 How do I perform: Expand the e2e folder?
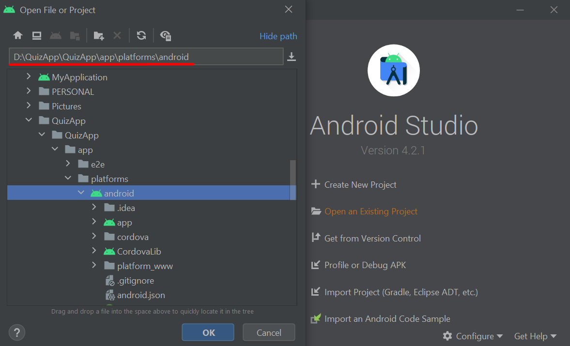pos(68,164)
